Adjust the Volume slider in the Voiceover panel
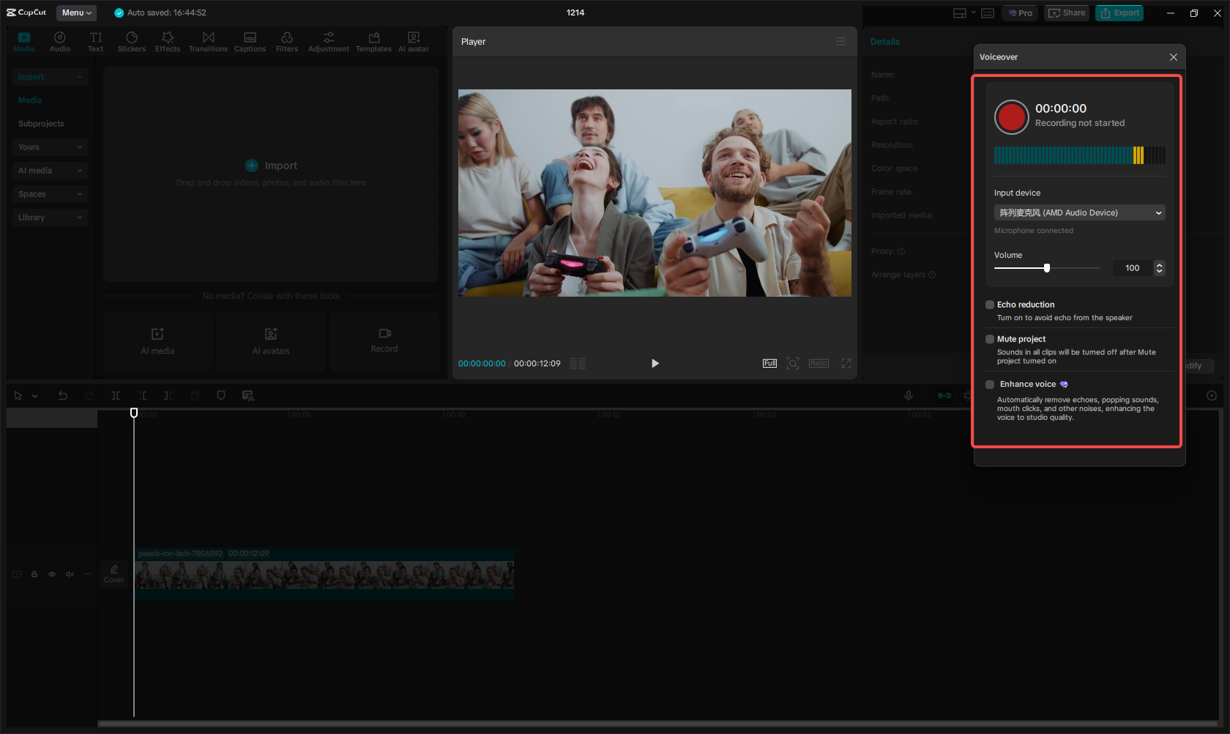 1047,268
